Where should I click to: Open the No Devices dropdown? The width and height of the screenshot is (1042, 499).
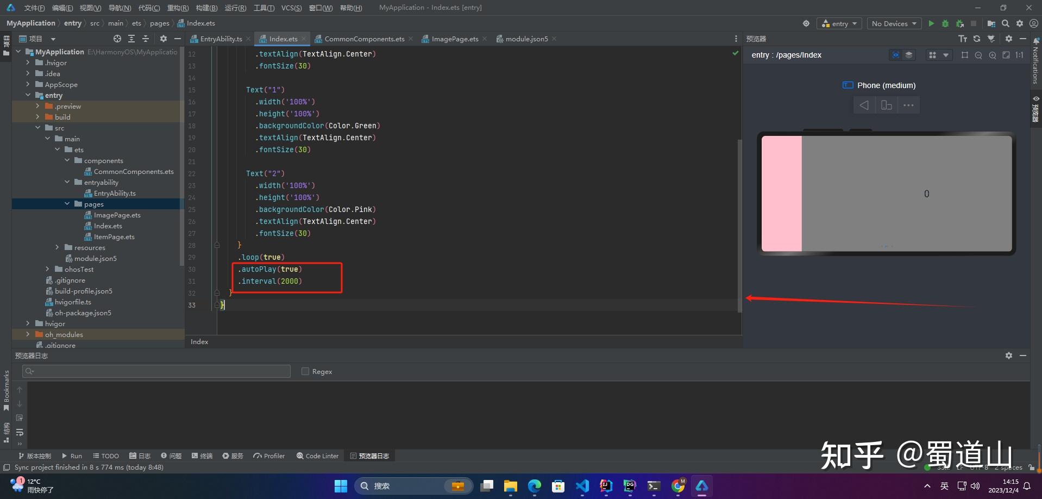pyautogui.click(x=894, y=23)
